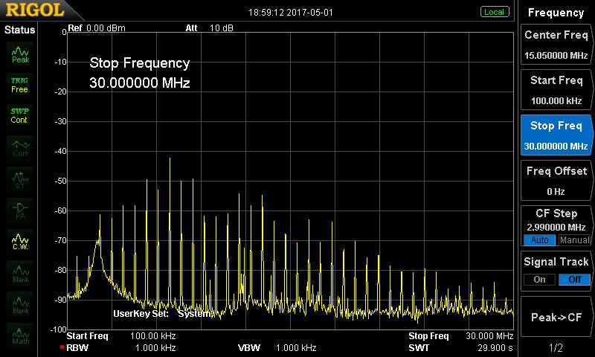Open the Freq Offset setting
Screen dimensions: 595x357
click(556, 180)
